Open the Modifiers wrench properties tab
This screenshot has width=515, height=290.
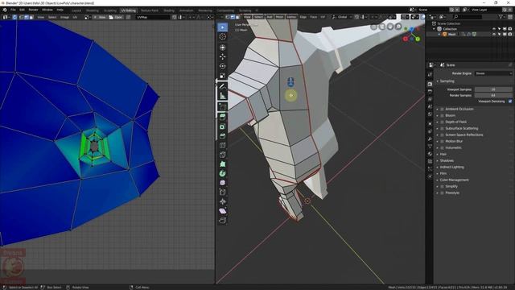click(430, 139)
